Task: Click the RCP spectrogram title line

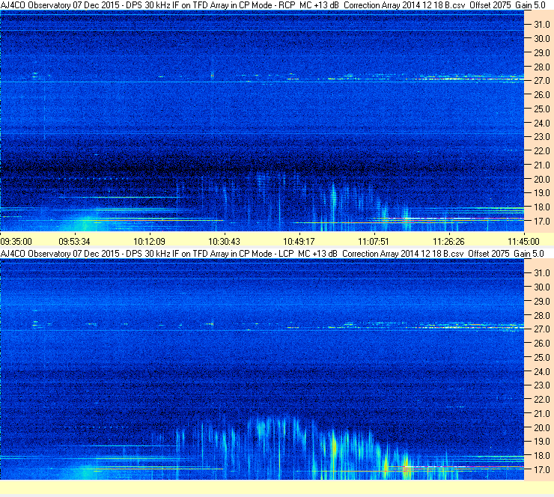Action: tap(273, 5)
